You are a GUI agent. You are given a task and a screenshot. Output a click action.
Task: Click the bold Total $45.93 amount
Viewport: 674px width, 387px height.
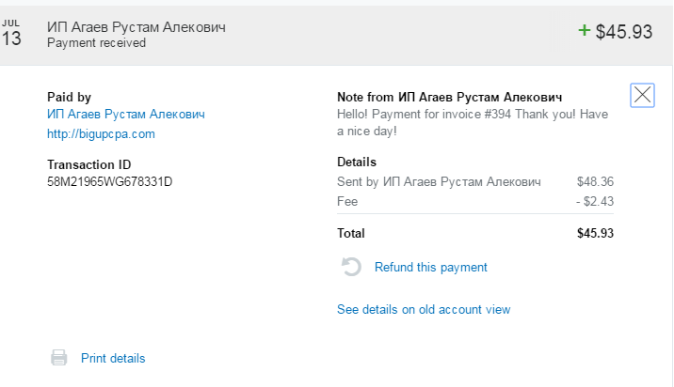coord(595,233)
